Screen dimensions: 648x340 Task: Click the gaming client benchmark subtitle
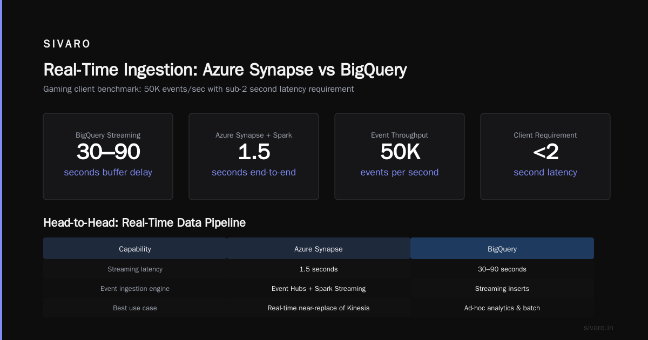[x=199, y=89]
